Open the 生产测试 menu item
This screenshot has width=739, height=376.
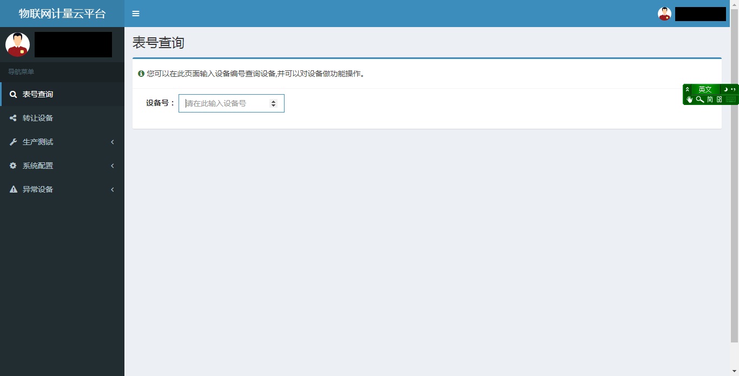(62, 142)
